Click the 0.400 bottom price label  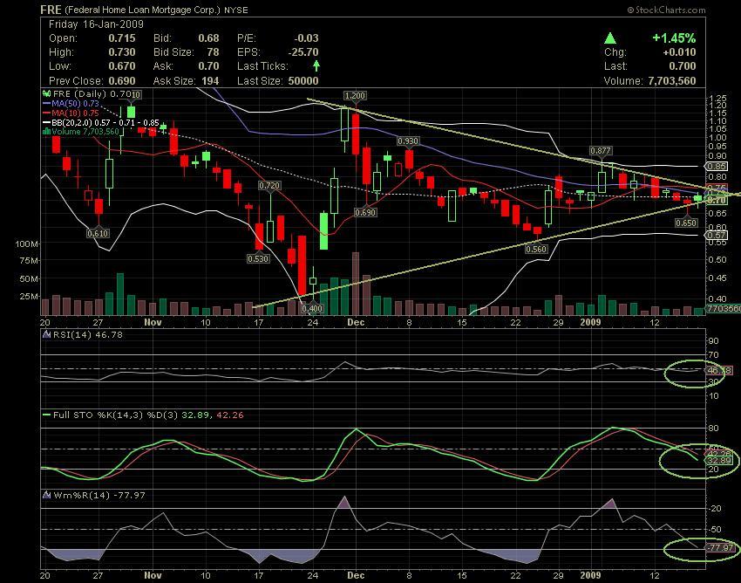click(312, 309)
